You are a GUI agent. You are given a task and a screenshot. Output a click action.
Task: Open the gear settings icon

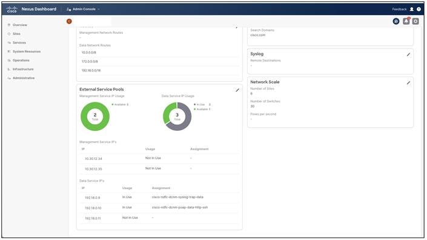click(x=415, y=21)
